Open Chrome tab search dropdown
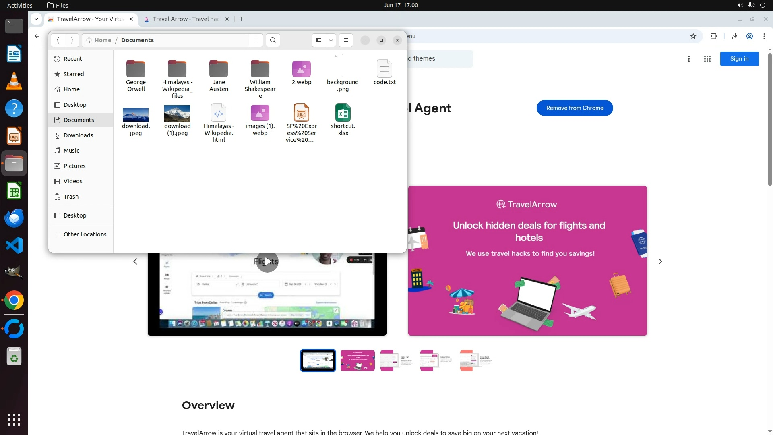 point(36,19)
